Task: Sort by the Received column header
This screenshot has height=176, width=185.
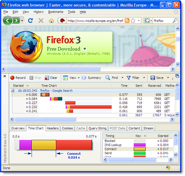Action: pos(155,85)
